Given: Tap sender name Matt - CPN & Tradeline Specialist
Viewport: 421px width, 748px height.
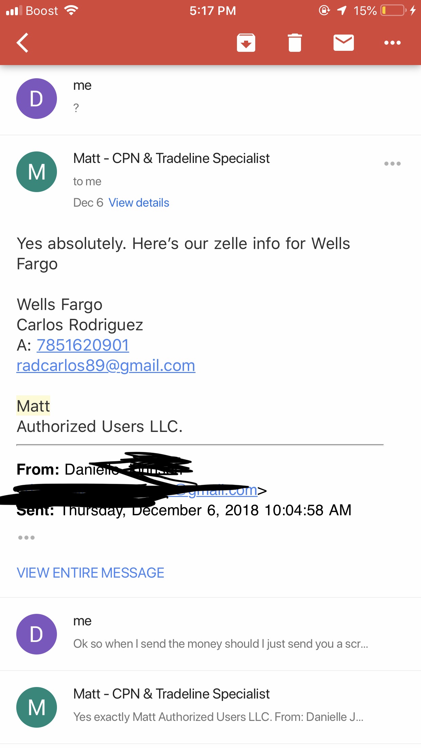Looking at the screenshot, I should click(x=172, y=158).
